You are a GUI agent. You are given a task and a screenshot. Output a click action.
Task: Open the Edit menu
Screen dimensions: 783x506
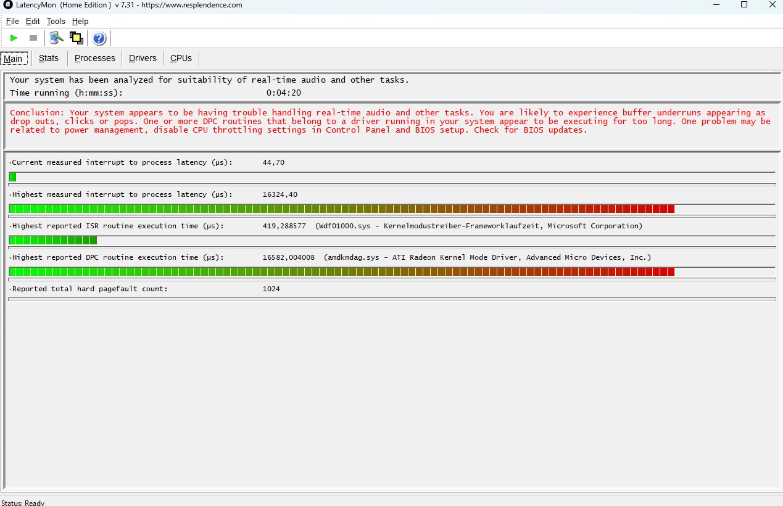(33, 21)
